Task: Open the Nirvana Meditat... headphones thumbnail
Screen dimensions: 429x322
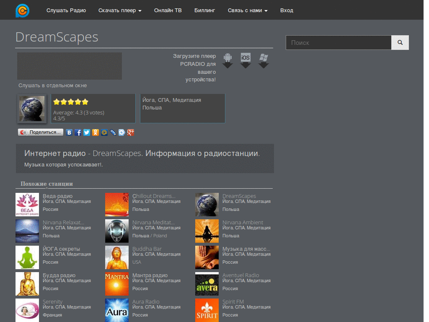Action: tap(117, 231)
